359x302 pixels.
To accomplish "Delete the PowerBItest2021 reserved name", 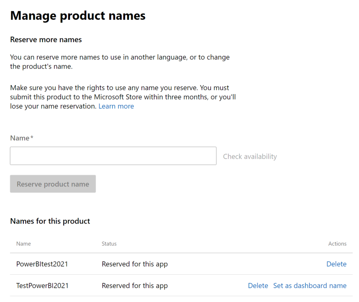I will pyautogui.click(x=336, y=264).
